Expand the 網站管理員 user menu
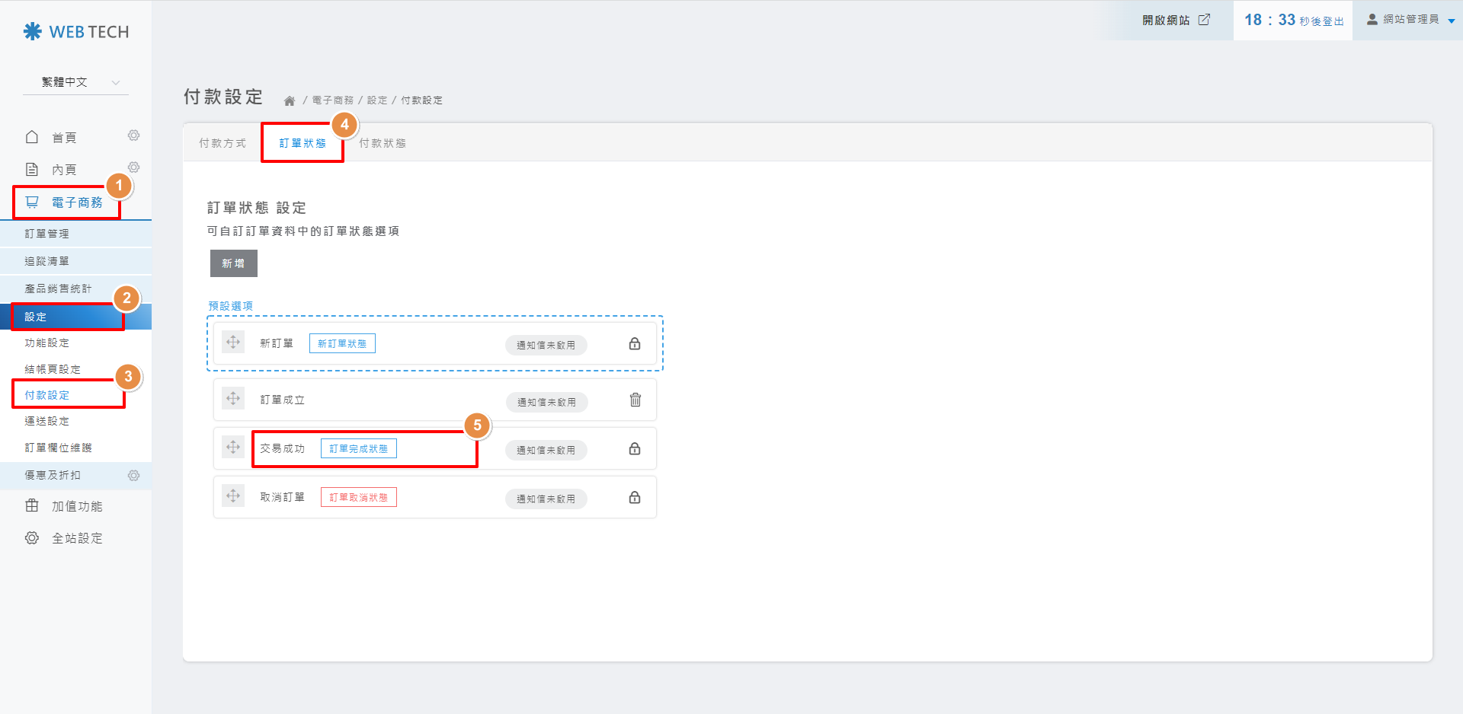Screen dimensions: 1463x714 point(1411,20)
